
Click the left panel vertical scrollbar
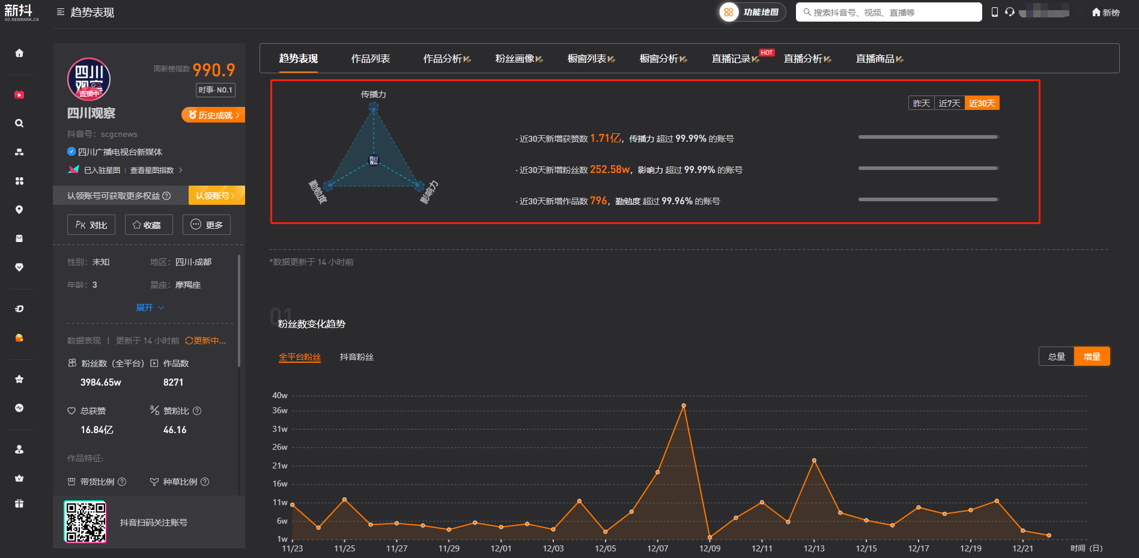coord(239,311)
